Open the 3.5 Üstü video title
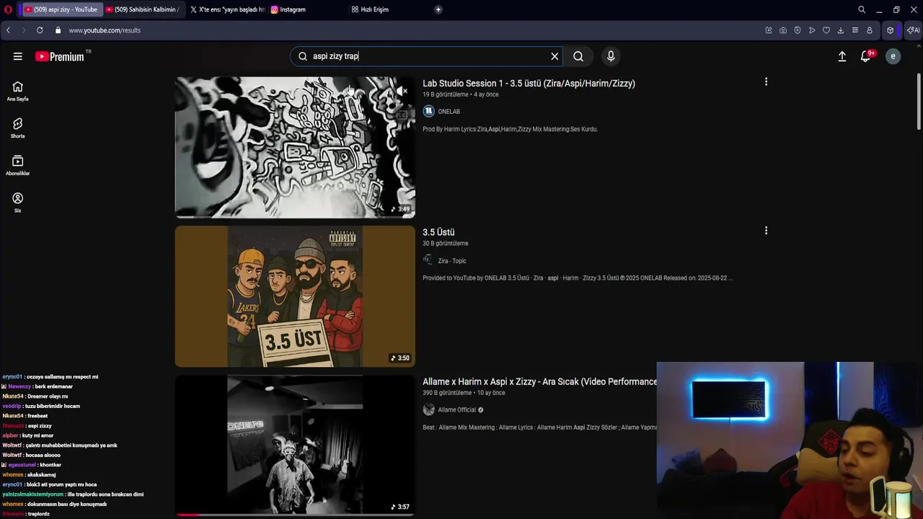 (x=438, y=232)
